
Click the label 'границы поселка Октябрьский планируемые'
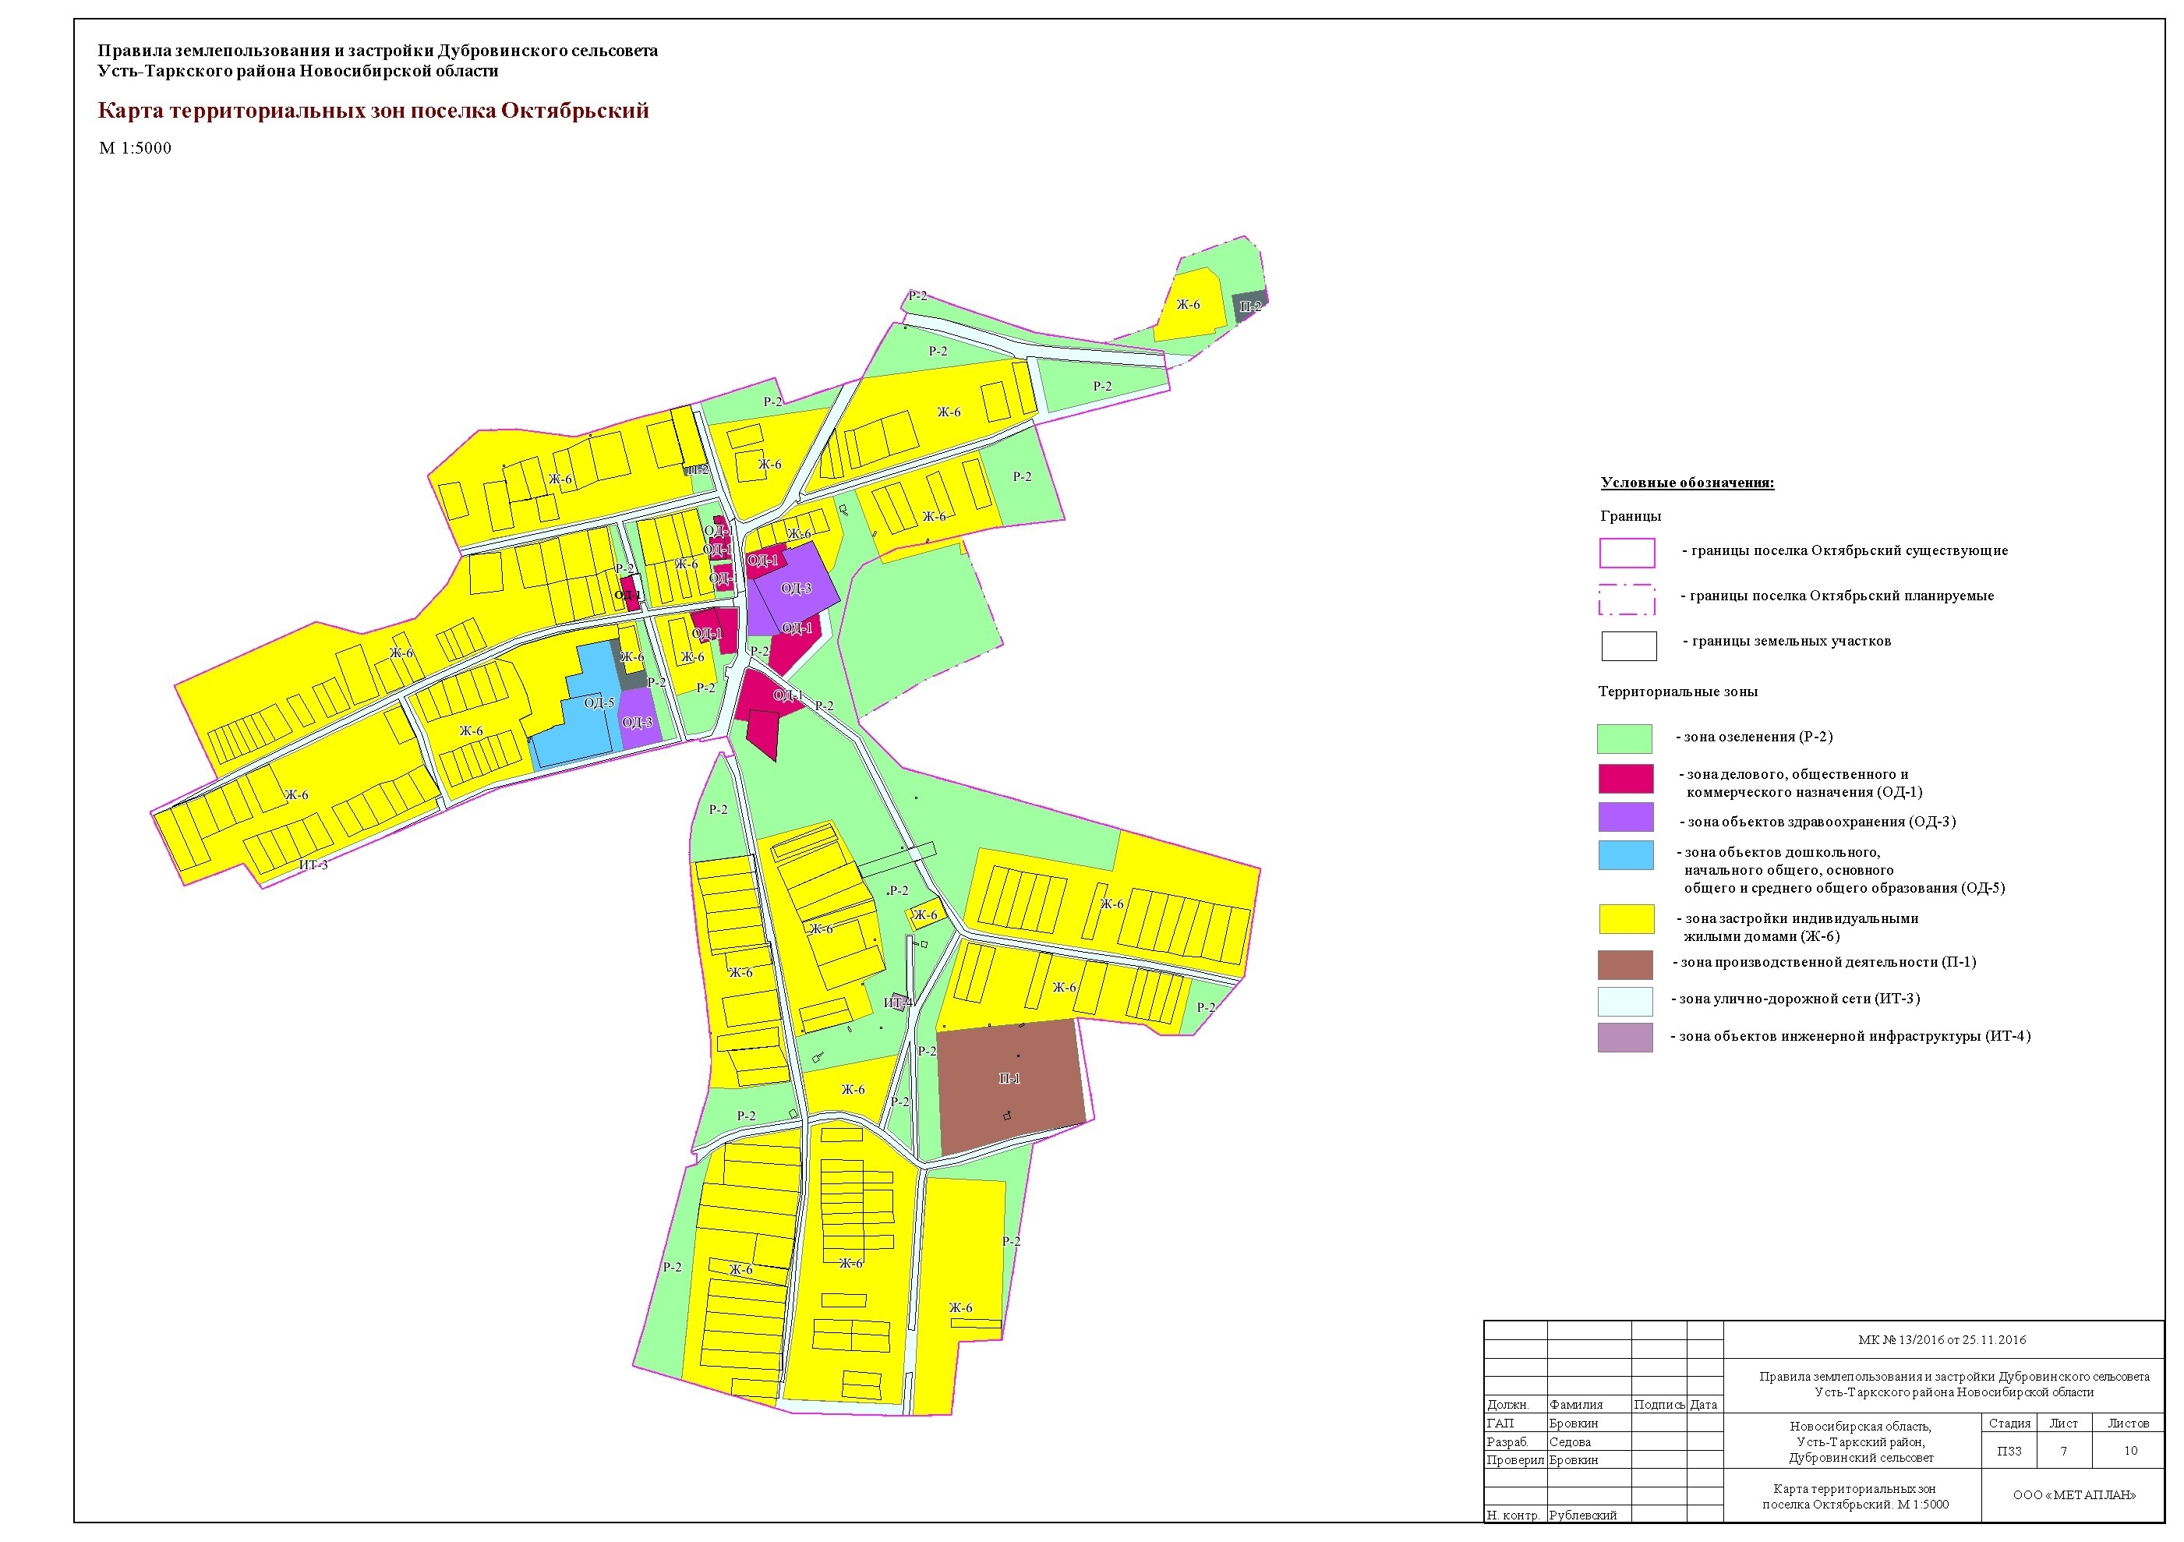point(1842,596)
